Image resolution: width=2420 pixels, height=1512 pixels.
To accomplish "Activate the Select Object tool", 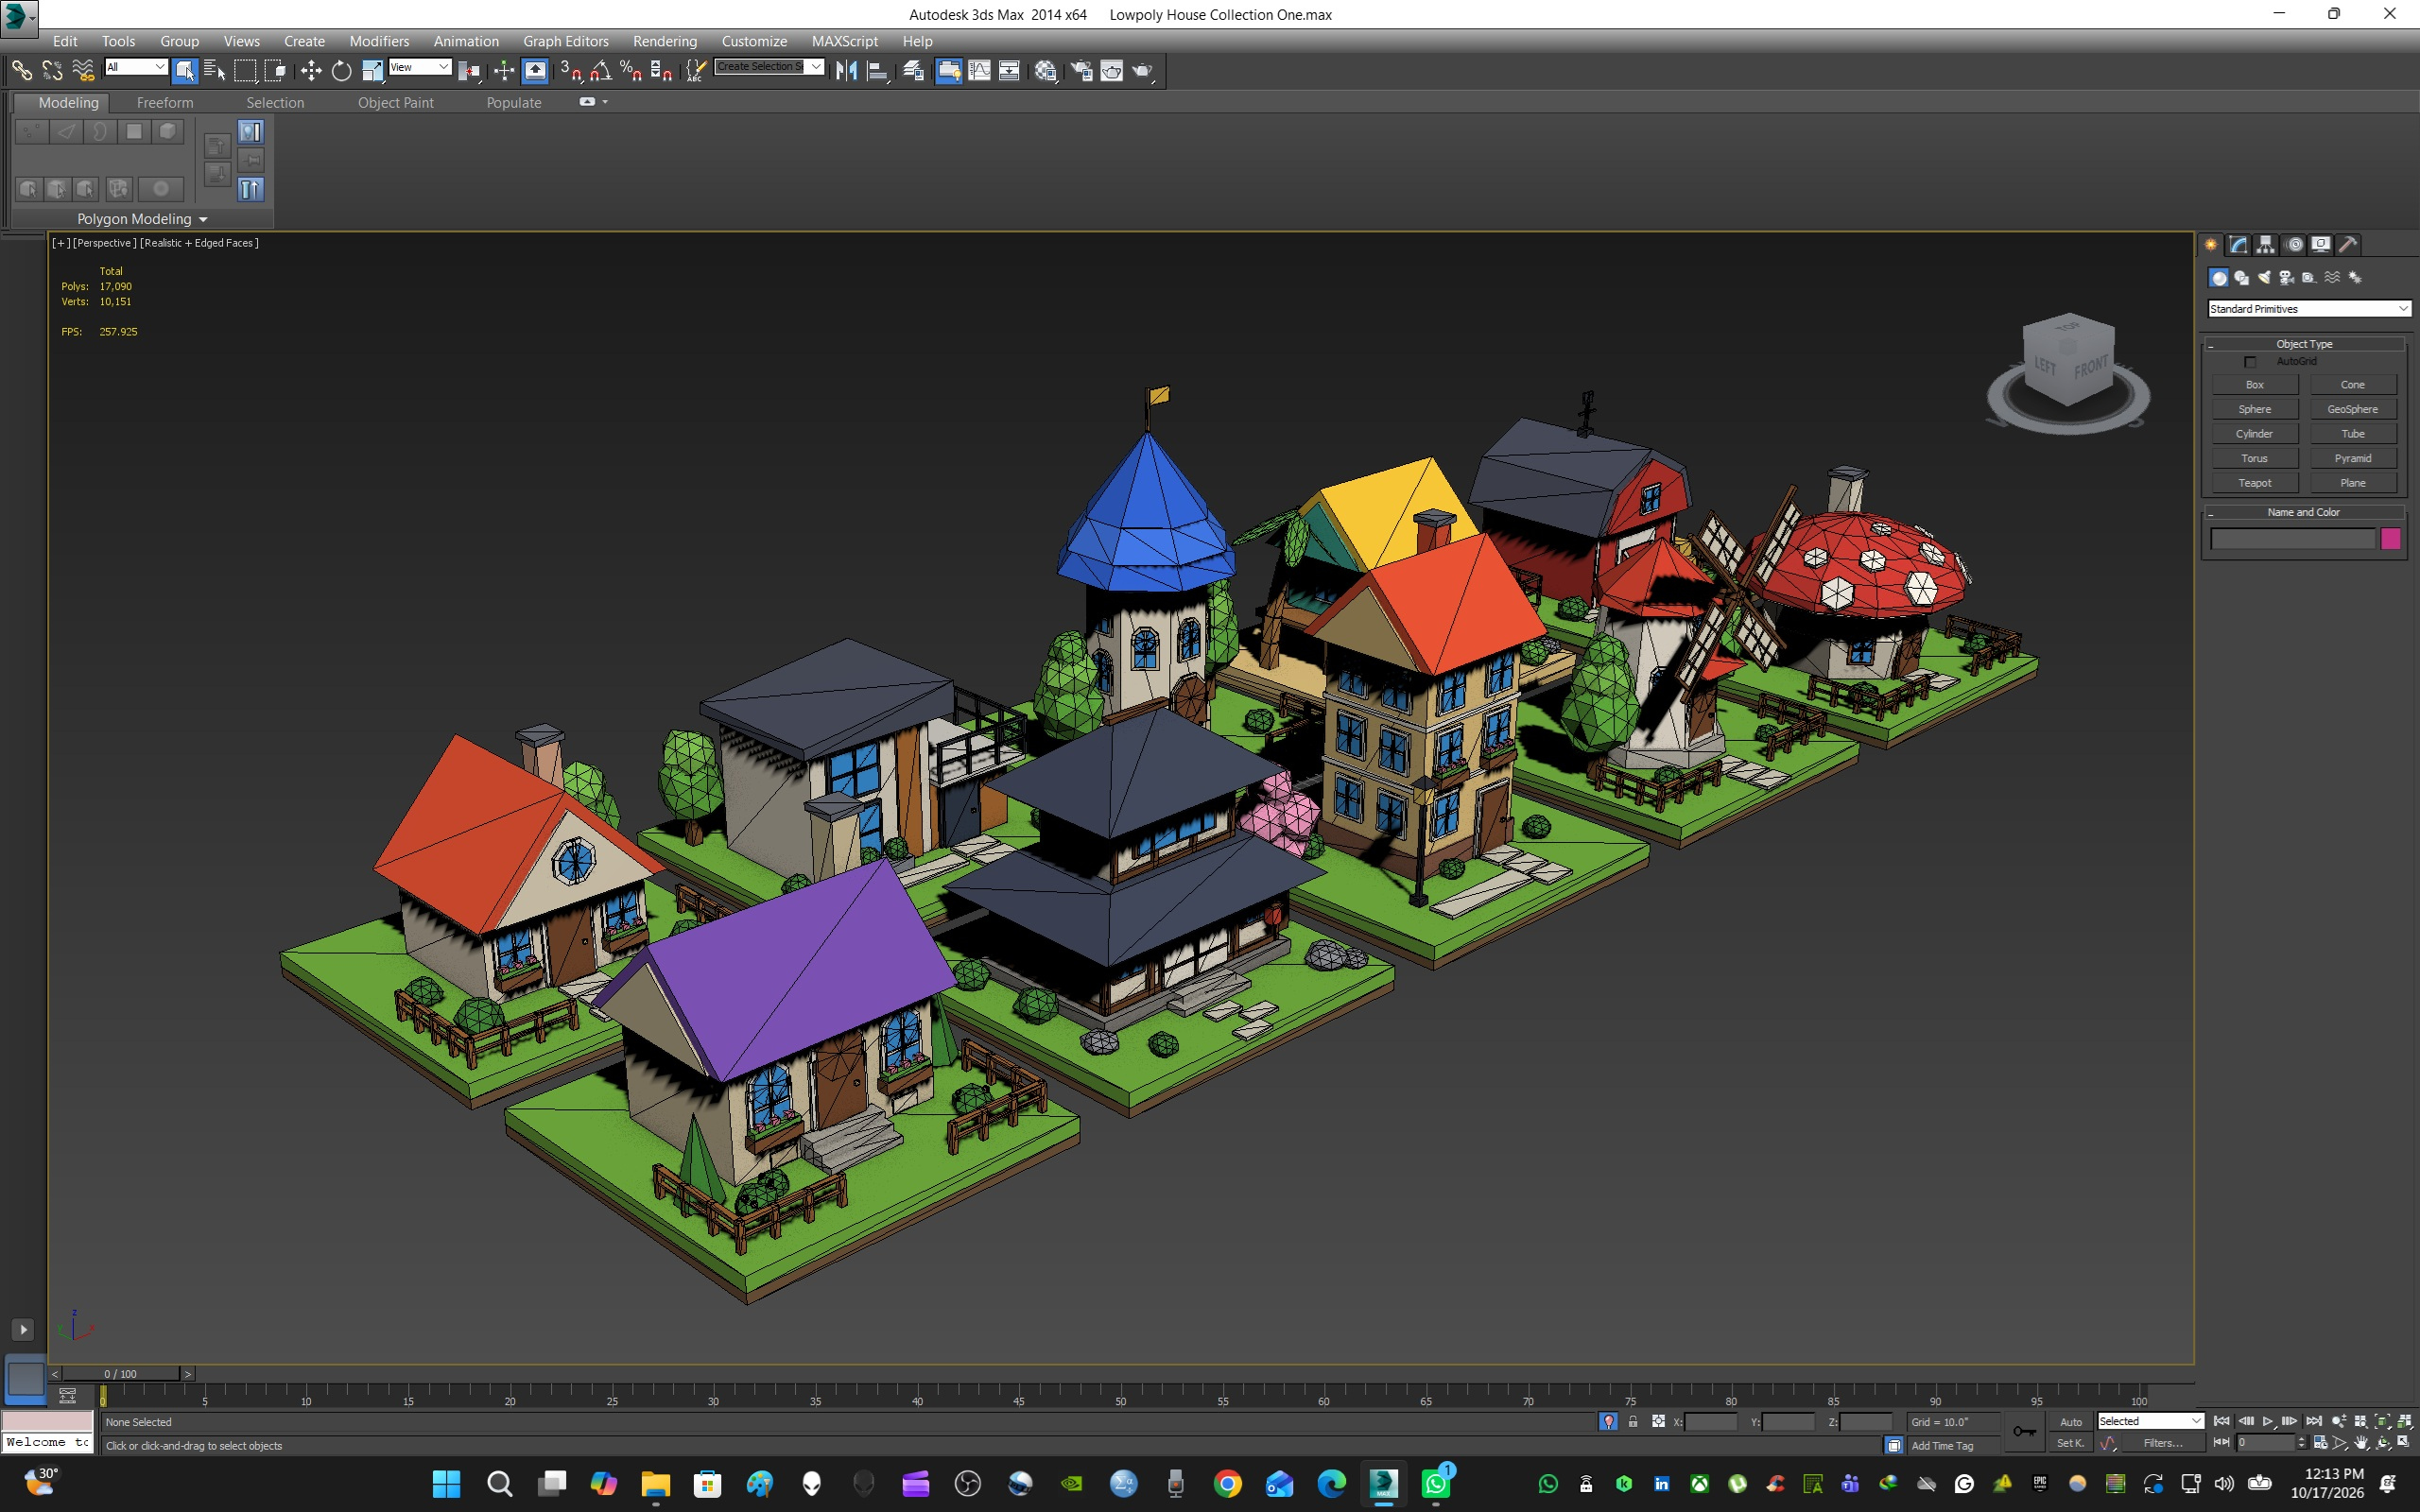I will (x=185, y=70).
